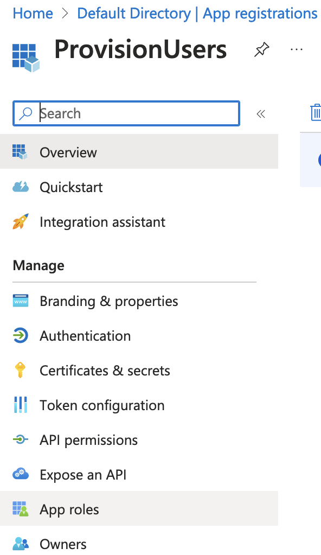Screen dimensions: 321x555
Task: Open Certificates & secrets
Action: (139, 370)
